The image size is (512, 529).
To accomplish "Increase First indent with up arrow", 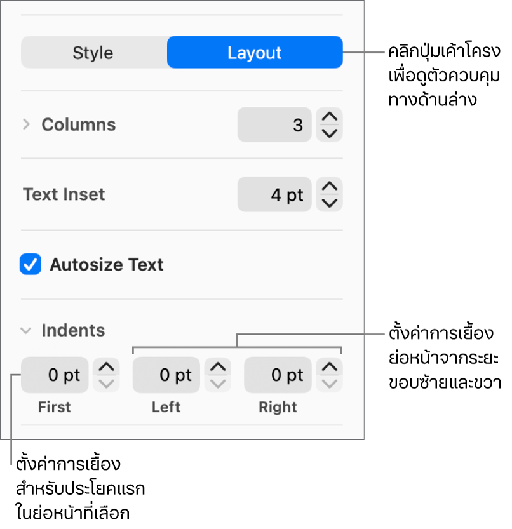I will pyautogui.click(x=106, y=367).
